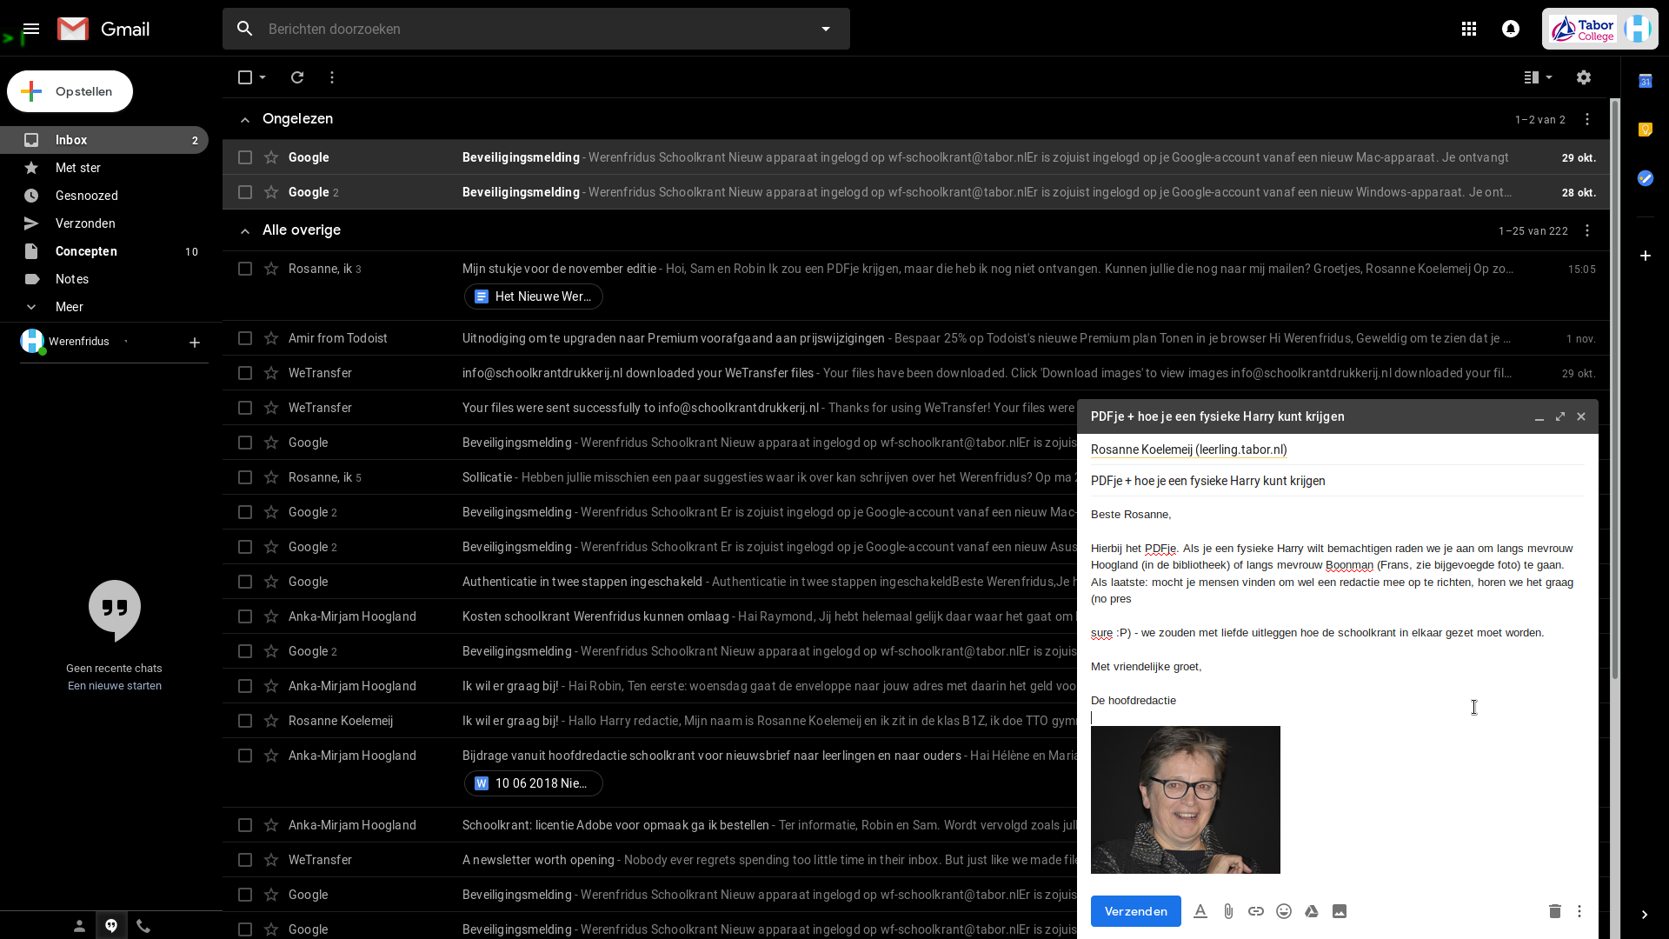Viewport: 1669px width, 939px height.
Task: Star the first Google Beveiligingsmelding email
Action: (271, 157)
